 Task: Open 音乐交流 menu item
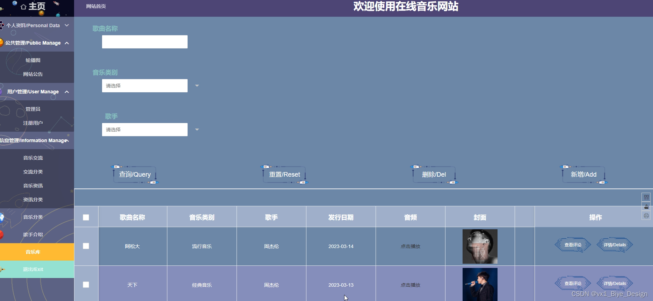tap(33, 158)
